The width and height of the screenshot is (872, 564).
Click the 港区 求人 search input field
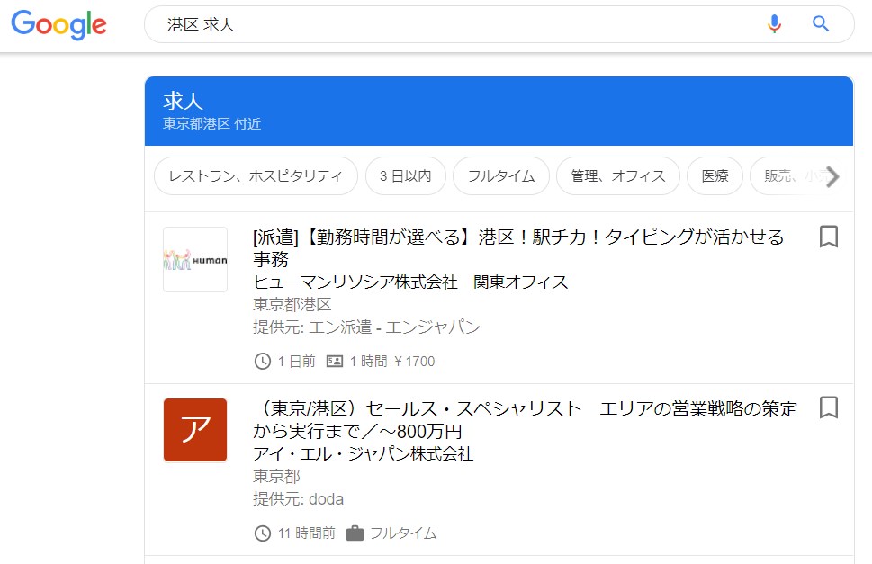click(450, 25)
